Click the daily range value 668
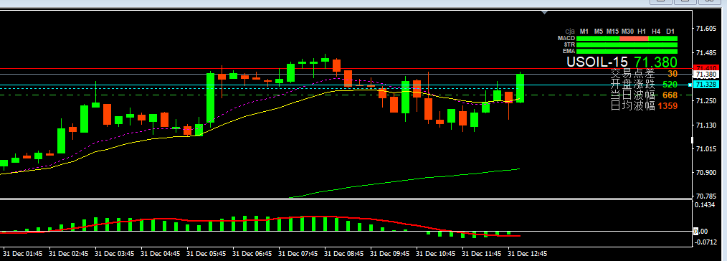Viewport: 727px width, 261px height. coord(670,95)
